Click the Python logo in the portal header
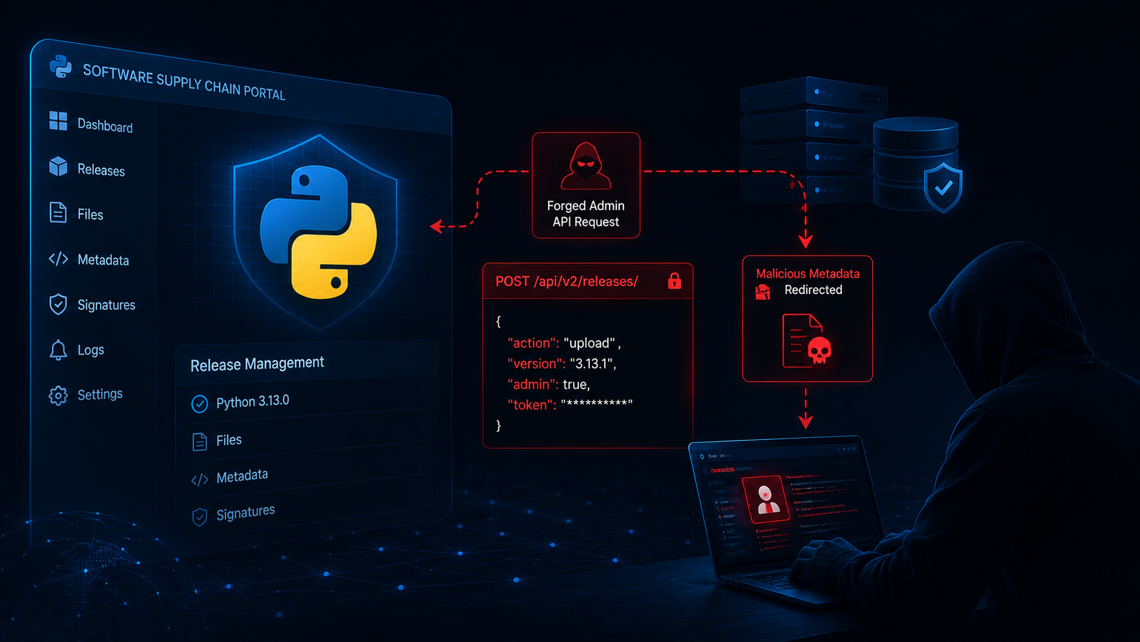This screenshot has width=1140, height=642. click(x=61, y=66)
